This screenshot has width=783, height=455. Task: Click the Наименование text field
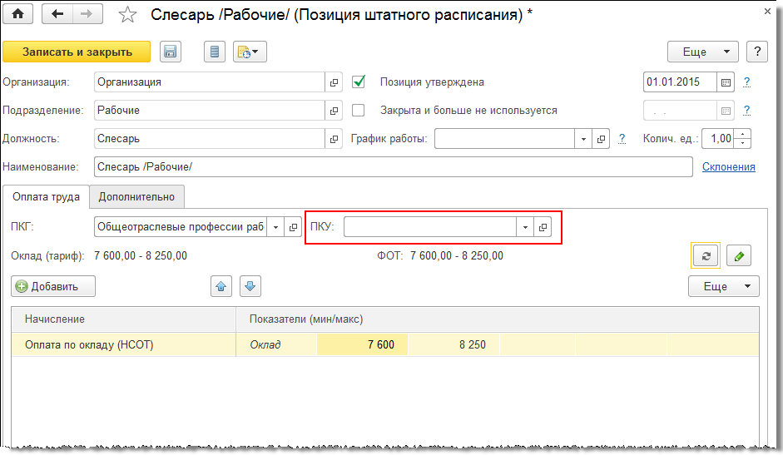[393, 167]
